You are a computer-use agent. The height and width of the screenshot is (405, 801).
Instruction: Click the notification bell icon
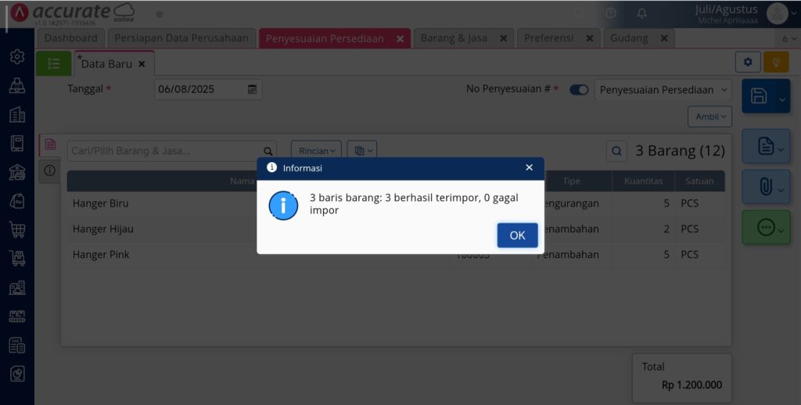(x=642, y=14)
